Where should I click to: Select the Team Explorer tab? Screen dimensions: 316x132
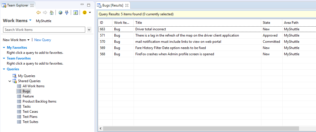(18, 5)
